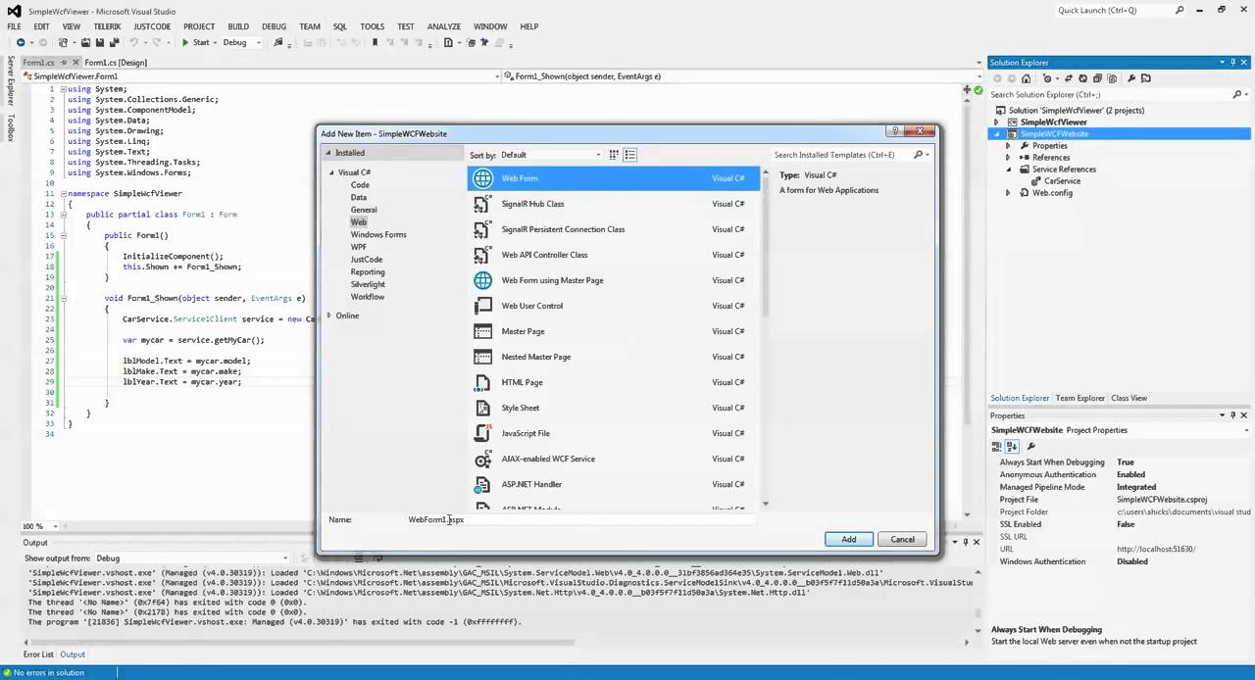1255x680 pixels.
Task: Click the Cancel button
Action: [902, 540]
